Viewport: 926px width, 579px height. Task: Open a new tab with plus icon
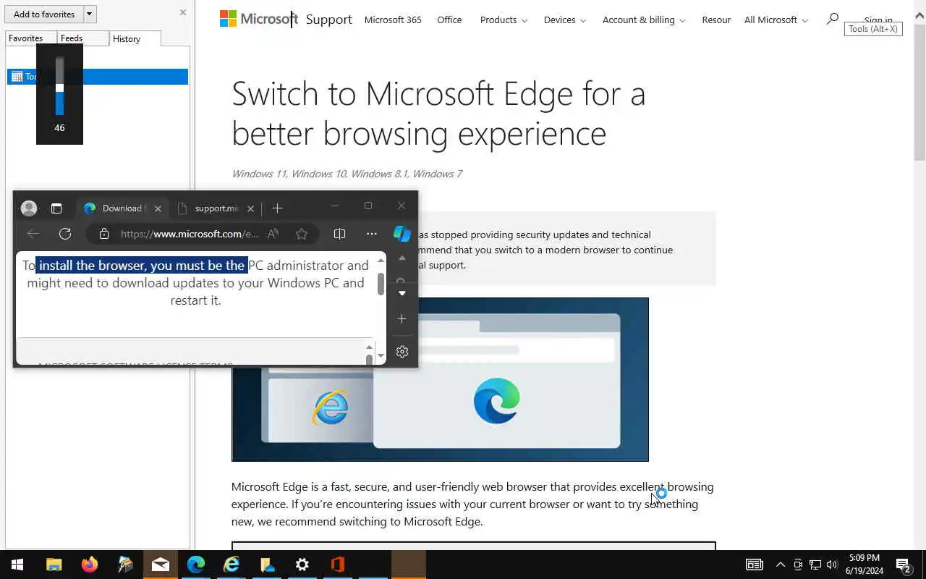point(277,208)
